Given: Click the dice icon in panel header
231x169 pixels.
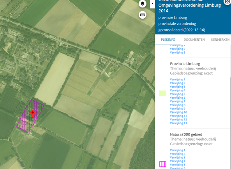Looking at the screenshot, I should pos(227,2).
